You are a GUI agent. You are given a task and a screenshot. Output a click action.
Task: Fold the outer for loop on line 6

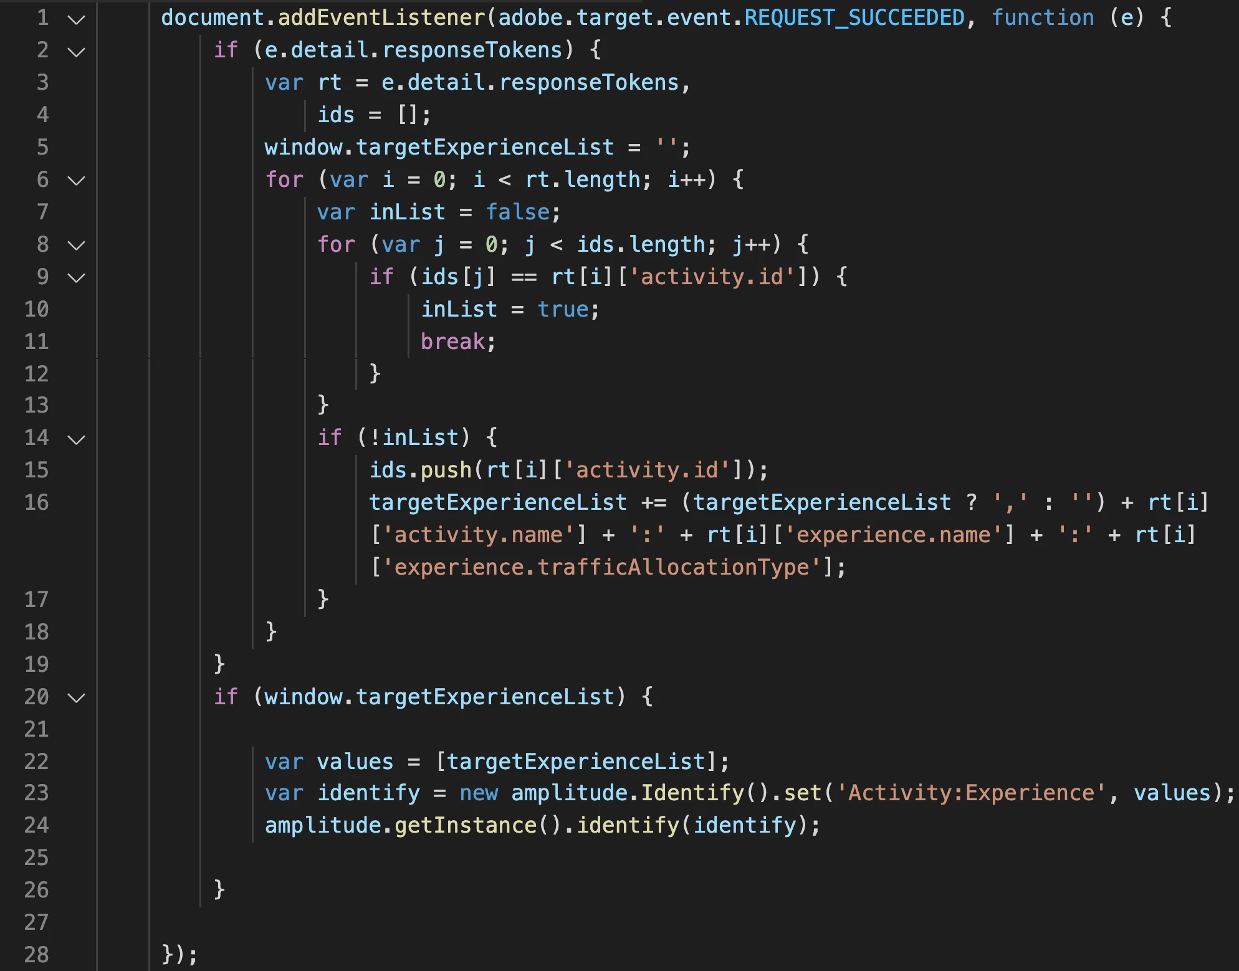76,181
